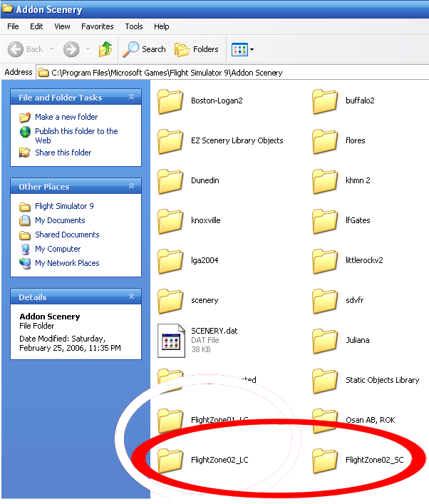Click the Back navigation arrow
Image resolution: width=429 pixels, height=504 pixels.
[x=16, y=49]
